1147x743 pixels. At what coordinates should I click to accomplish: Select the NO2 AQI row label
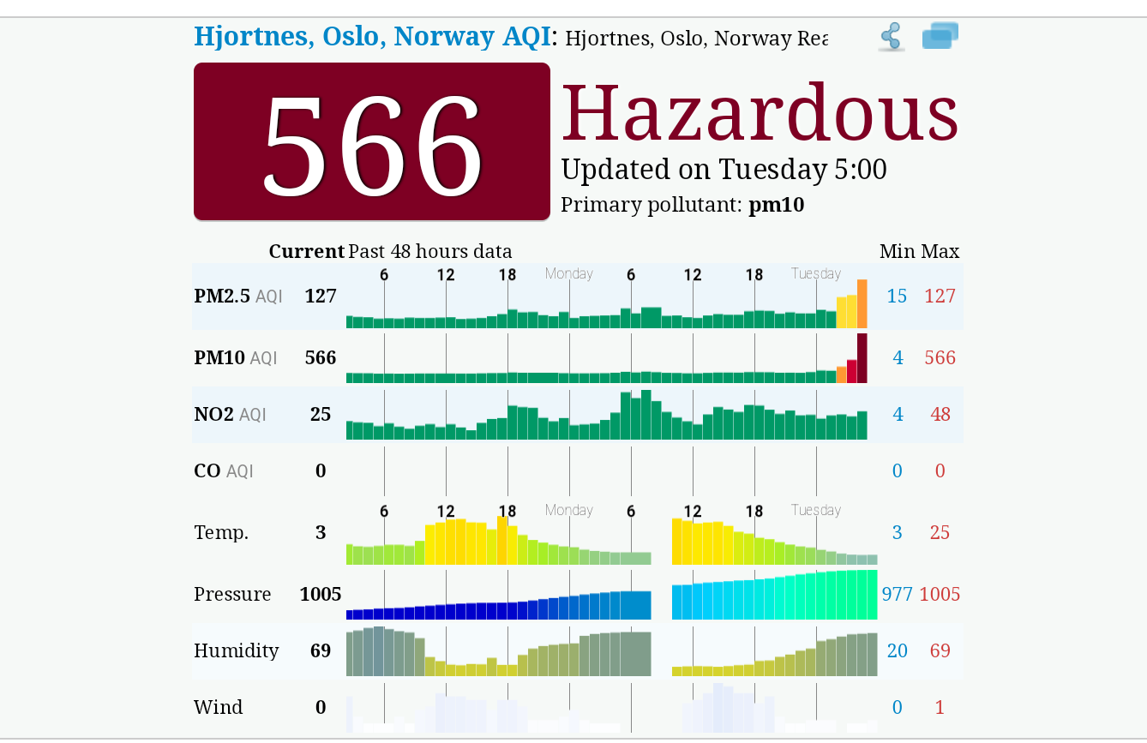click(230, 415)
